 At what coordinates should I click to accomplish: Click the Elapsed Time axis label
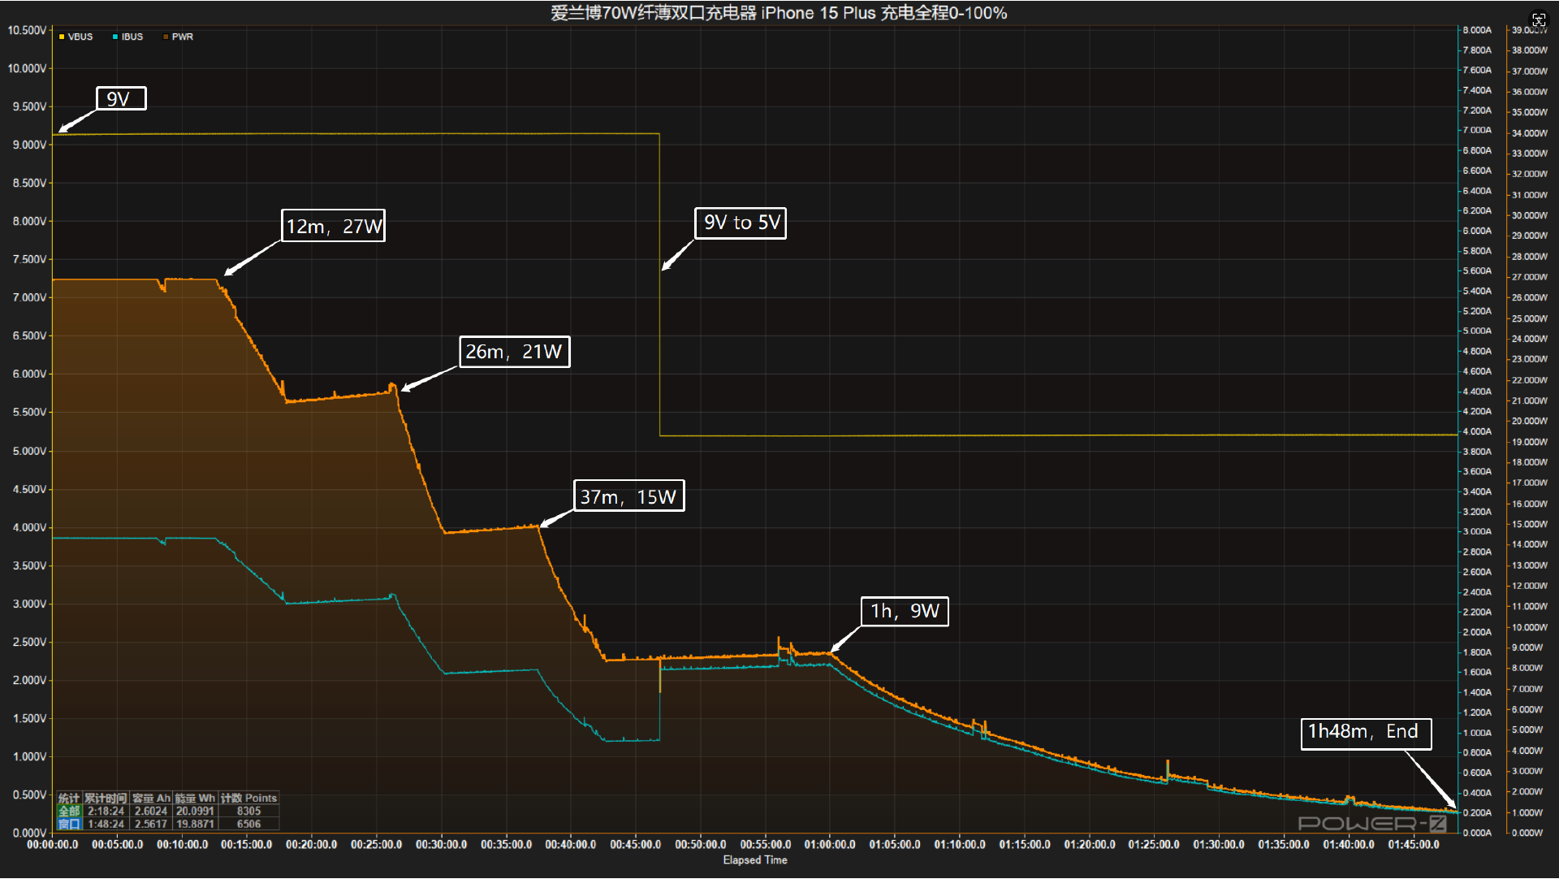755,860
